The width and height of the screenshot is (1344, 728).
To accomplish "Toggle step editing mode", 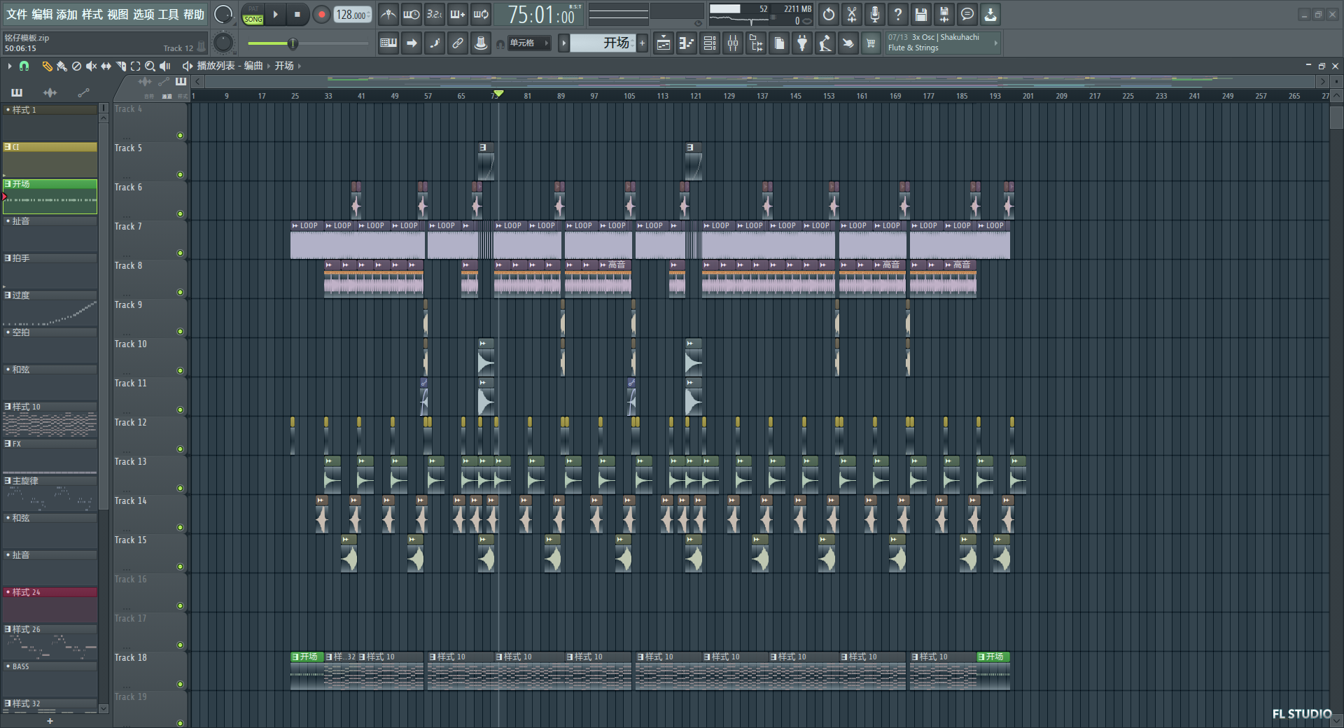I will tap(435, 43).
